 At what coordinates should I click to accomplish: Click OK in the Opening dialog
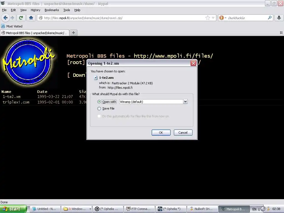click(x=161, y=132)
